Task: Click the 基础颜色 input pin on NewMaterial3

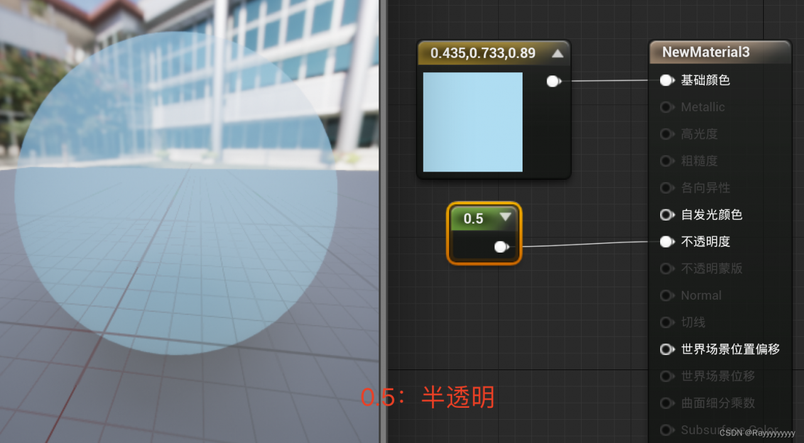Action: click(x=667, y=80)
